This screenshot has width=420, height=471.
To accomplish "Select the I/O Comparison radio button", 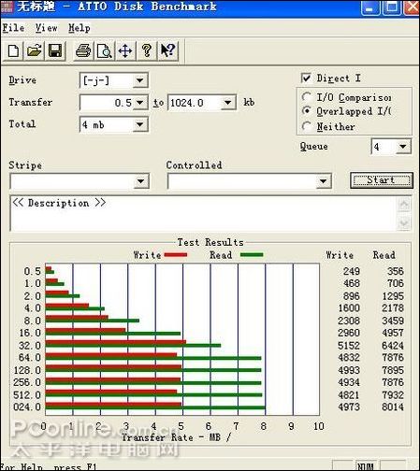I will [x=306, y=97].
